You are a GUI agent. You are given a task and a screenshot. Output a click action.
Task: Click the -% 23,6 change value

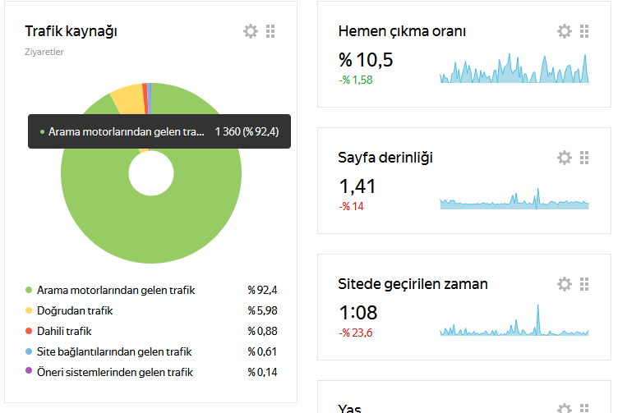356,333
